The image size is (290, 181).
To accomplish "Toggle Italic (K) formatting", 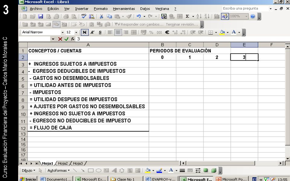I will click(92, 32).
